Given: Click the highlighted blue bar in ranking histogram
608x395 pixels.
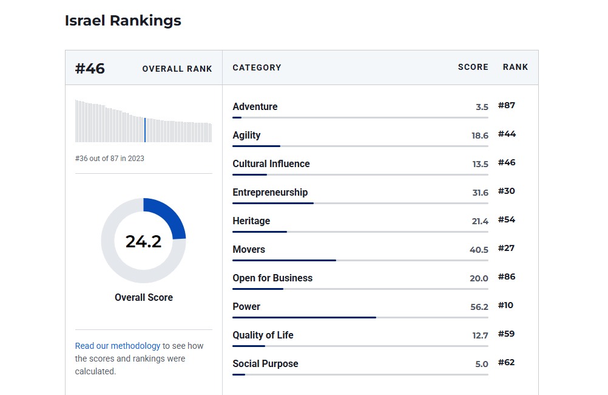Looking at the screenshot, I should [x=145, y=129].
